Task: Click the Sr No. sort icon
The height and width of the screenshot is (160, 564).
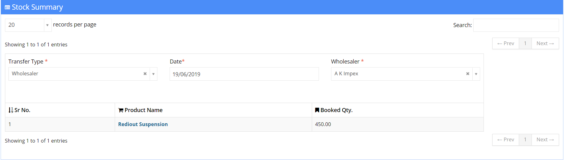Action: click(11, 110)
